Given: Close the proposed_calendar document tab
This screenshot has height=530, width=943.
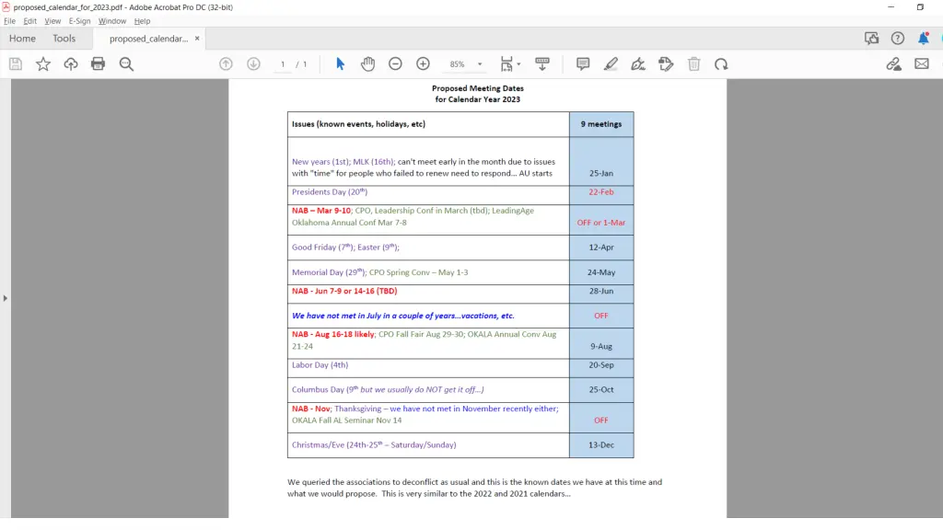Looking at the screenshot, I should [197, 39].
